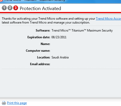Click the step 1 circle icon
The image size is (121, 106).
coord(4,8)
